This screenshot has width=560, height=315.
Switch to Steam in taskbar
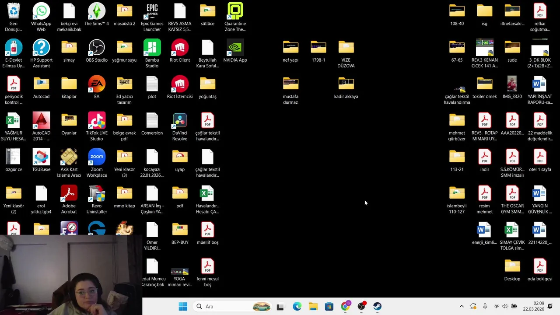(x=377, y=306)
